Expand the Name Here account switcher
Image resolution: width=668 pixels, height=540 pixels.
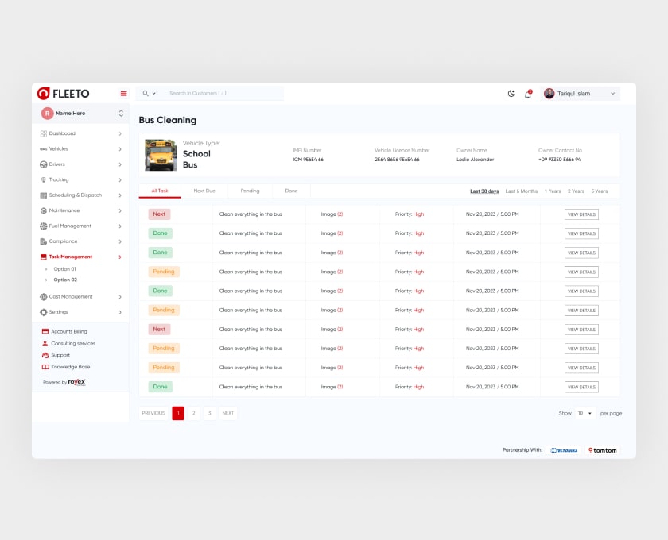[121, 114]
